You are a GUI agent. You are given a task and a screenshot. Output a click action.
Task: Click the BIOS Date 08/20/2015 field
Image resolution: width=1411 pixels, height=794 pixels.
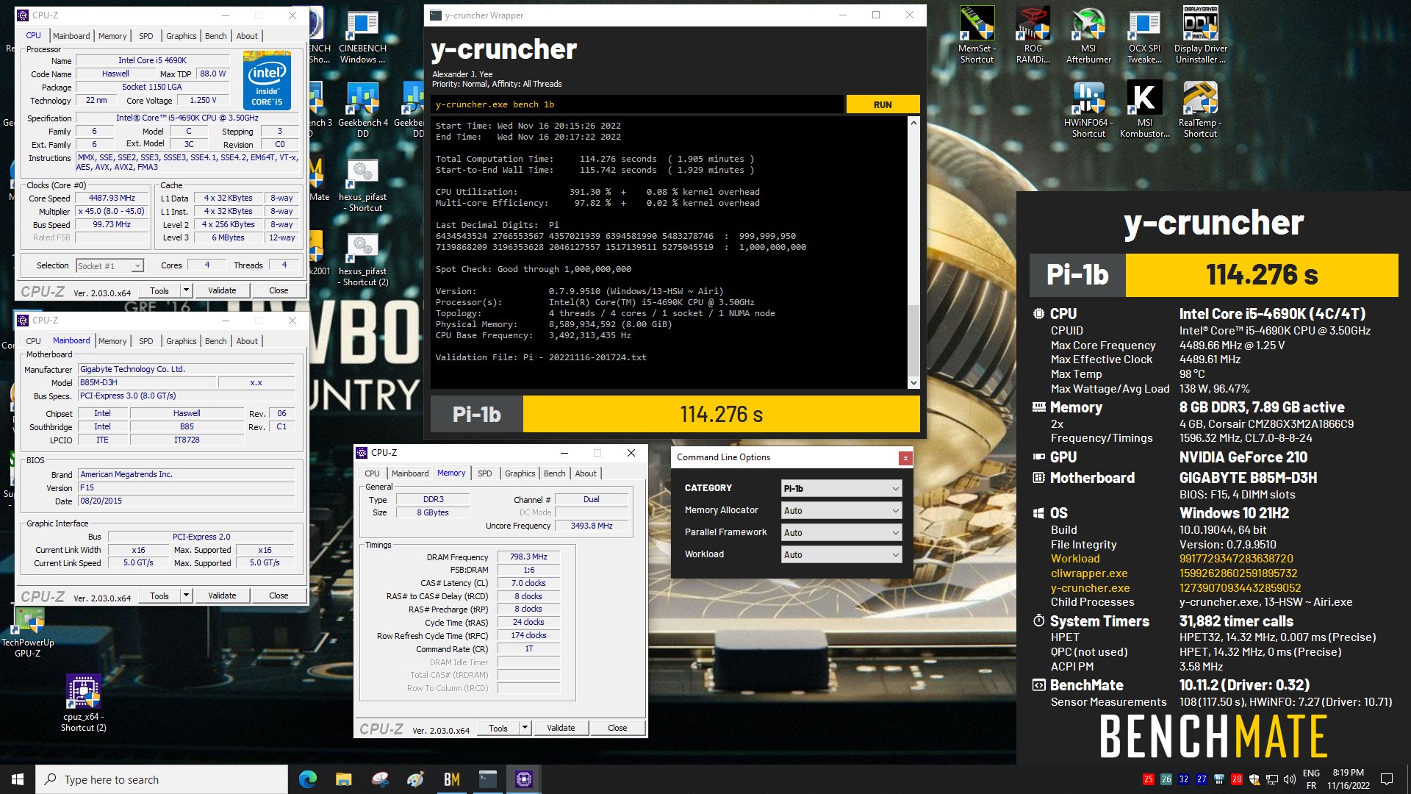pos(186,501)
